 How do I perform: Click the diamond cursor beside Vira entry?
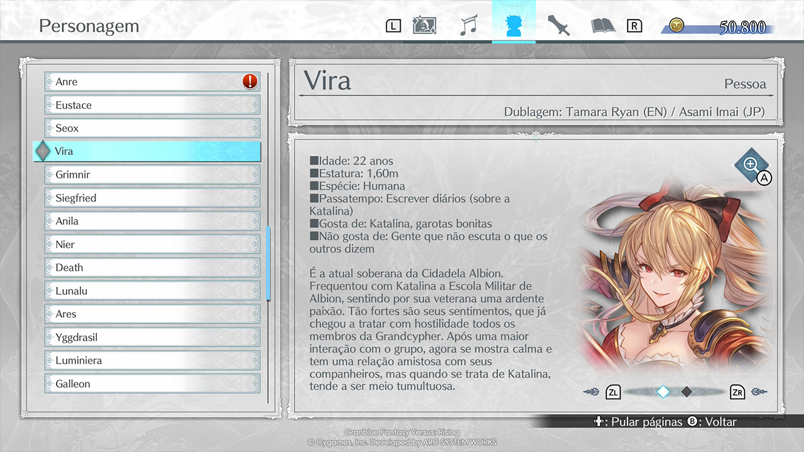(x=42, y=151)
